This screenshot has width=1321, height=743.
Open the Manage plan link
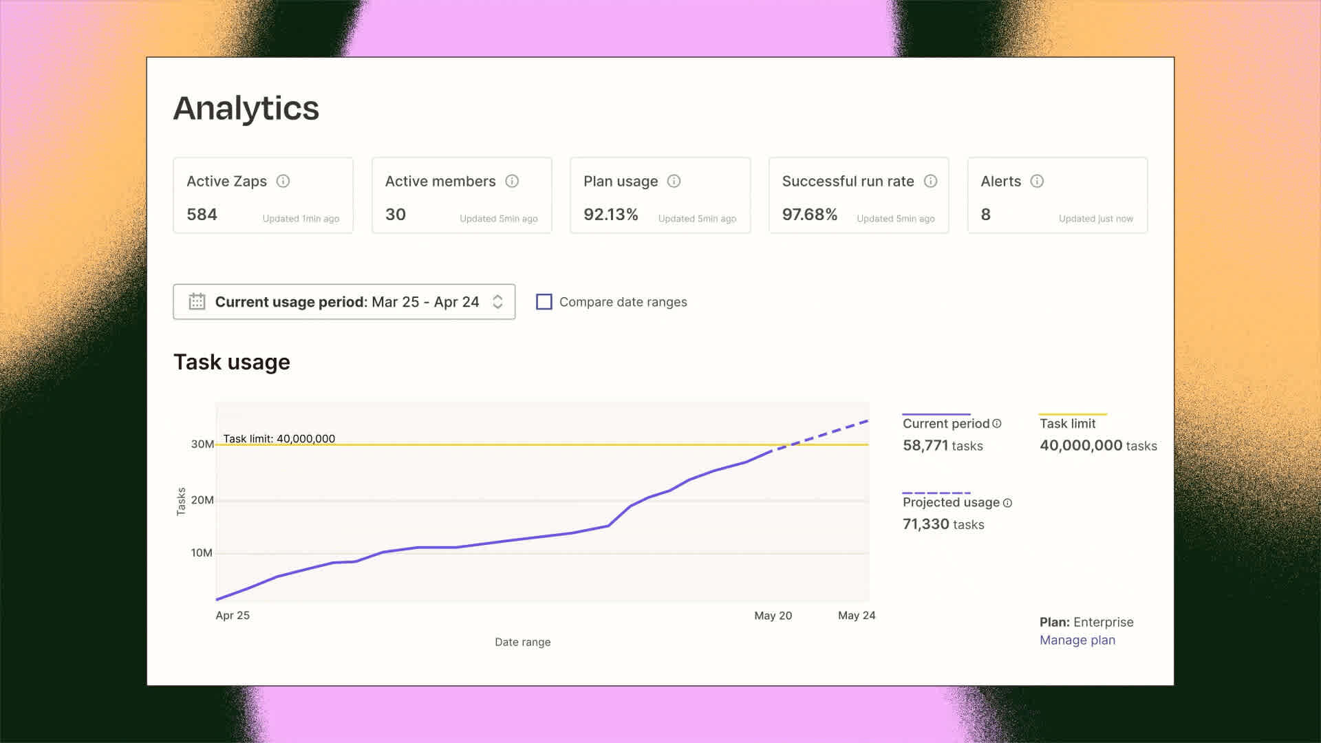[1077, 640]
